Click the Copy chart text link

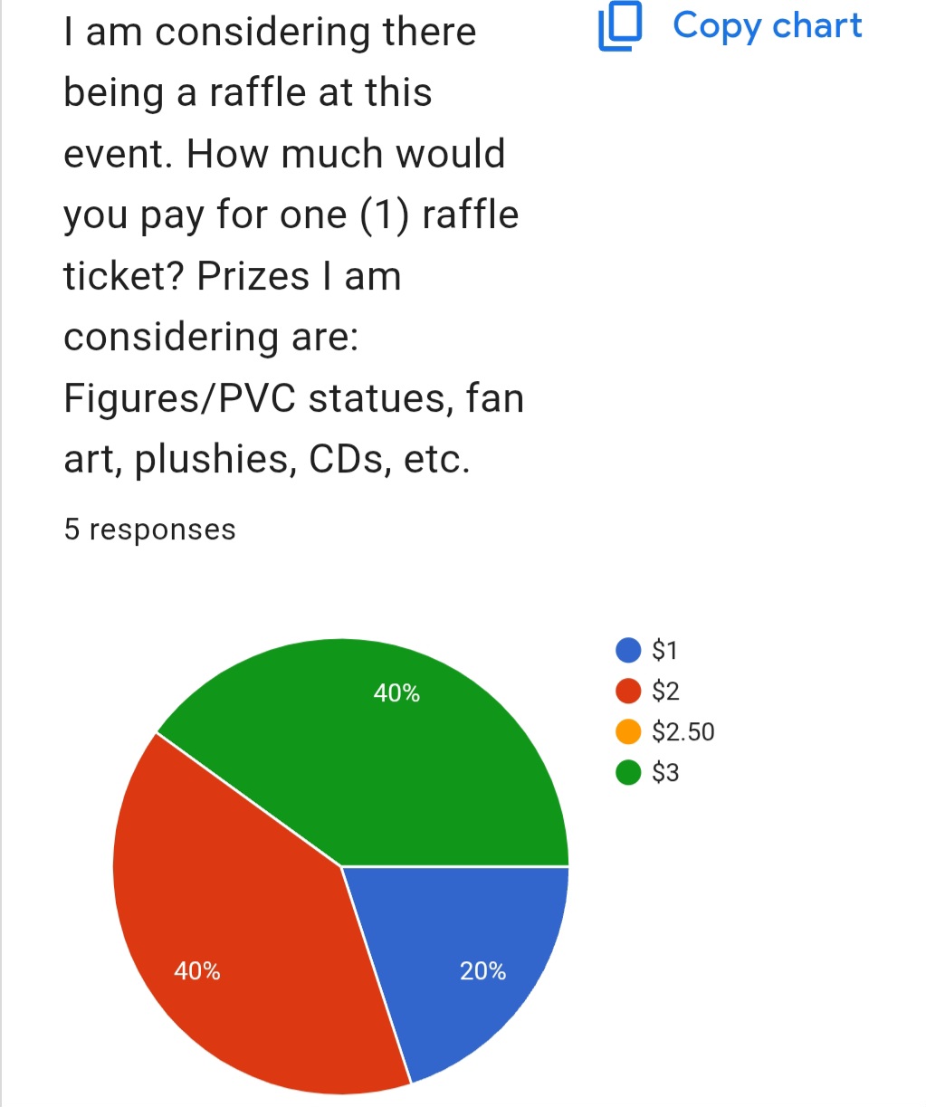click(767, 25)
